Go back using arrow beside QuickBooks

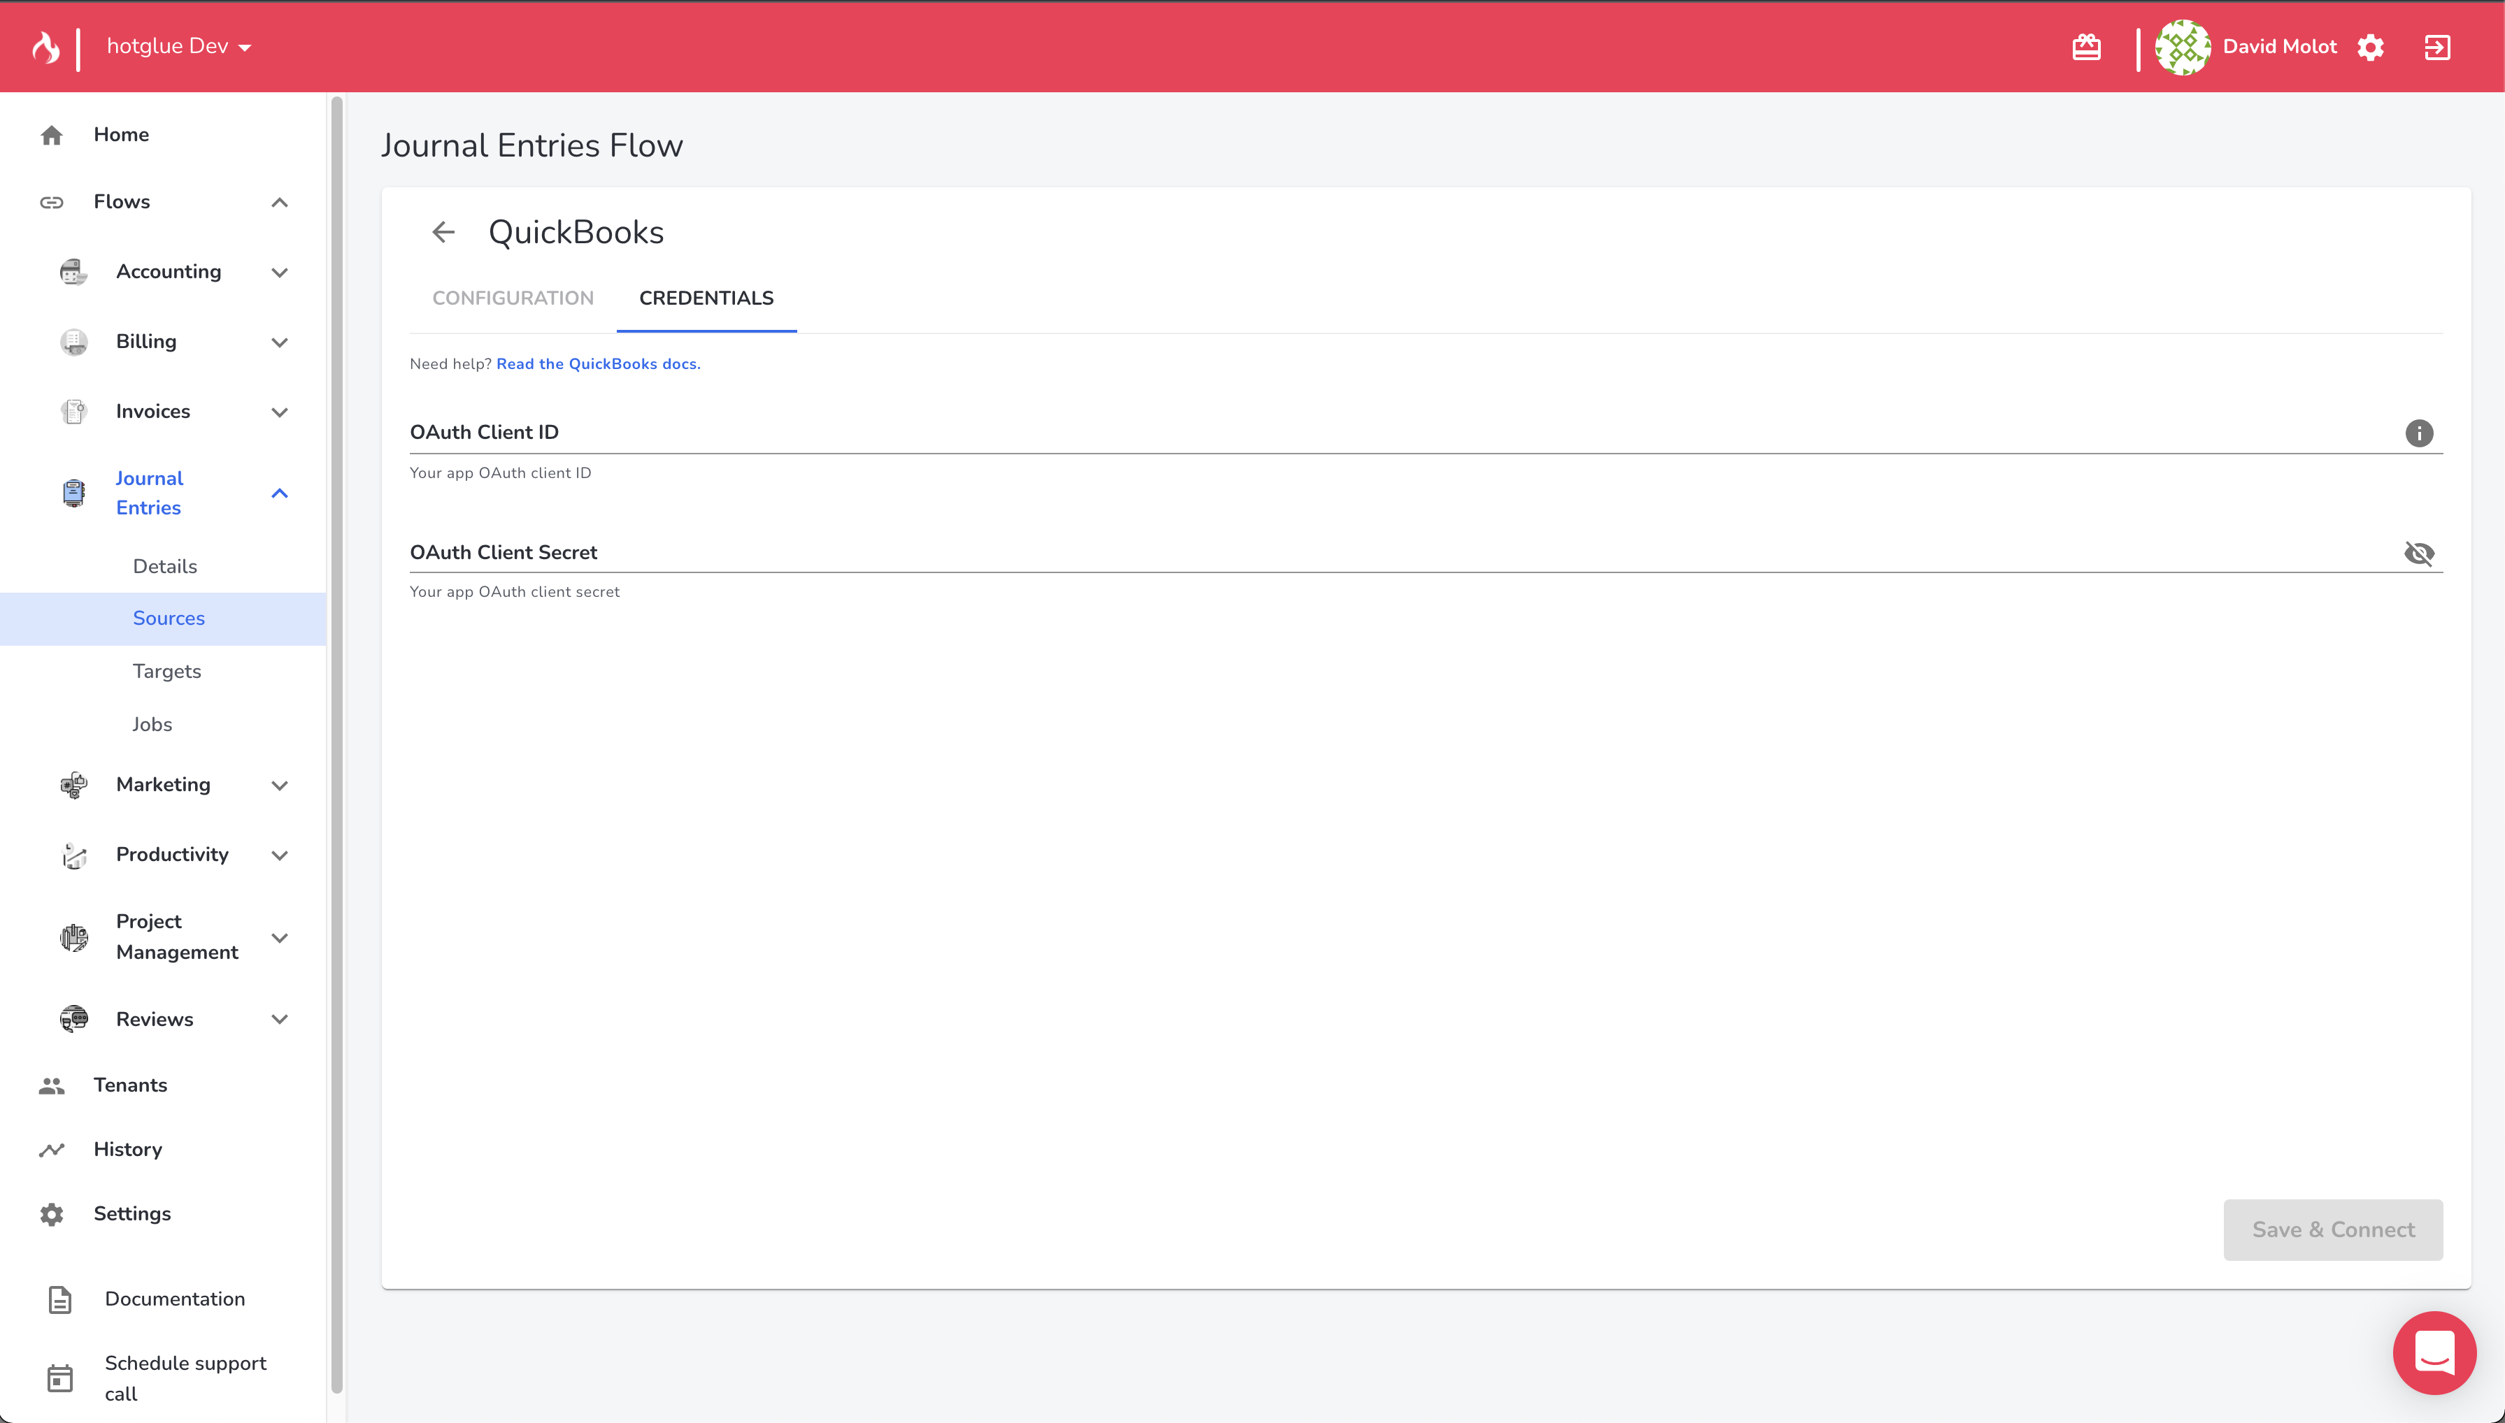tap(444, 233)
